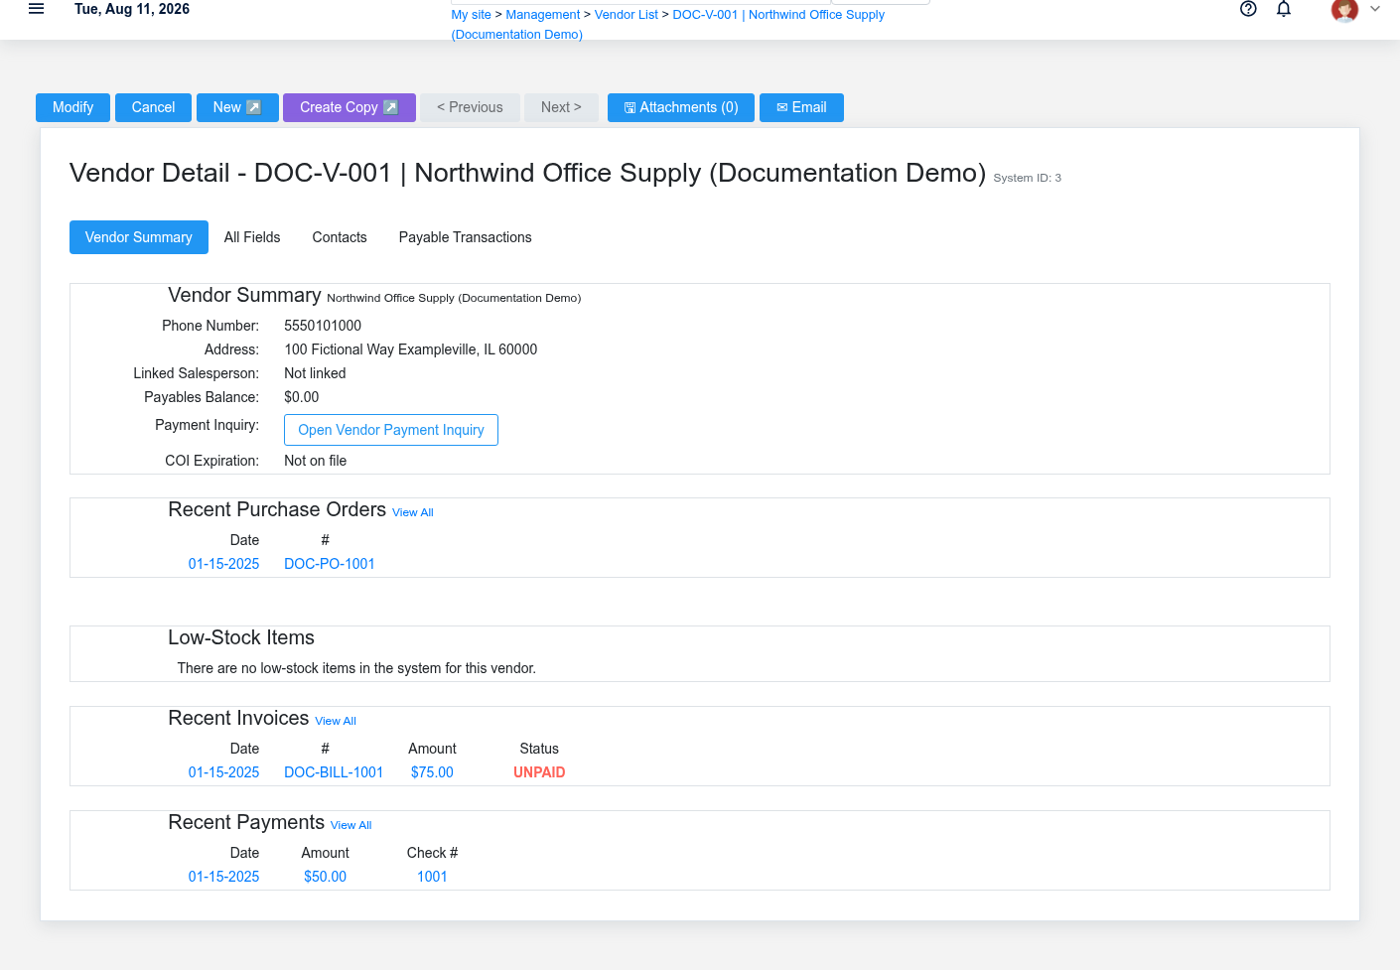Viewport: 1400px width, 970px height.
Task: Open the hamburger navigation menu
Action: tap(37, 9)
